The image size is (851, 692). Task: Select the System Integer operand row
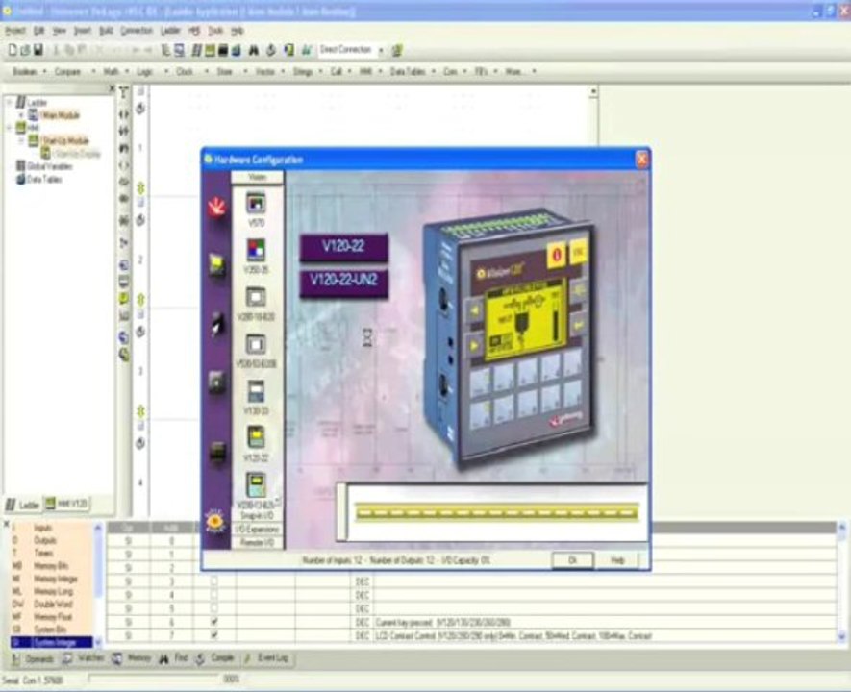click(x=52, y=642)
